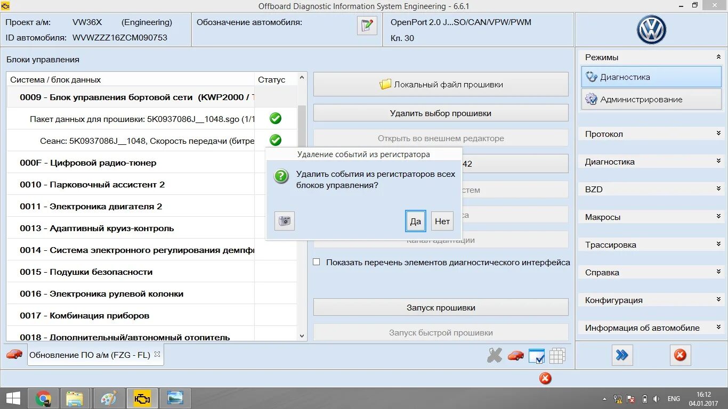Expand the Справка section
728x409 pixels.
718,272
